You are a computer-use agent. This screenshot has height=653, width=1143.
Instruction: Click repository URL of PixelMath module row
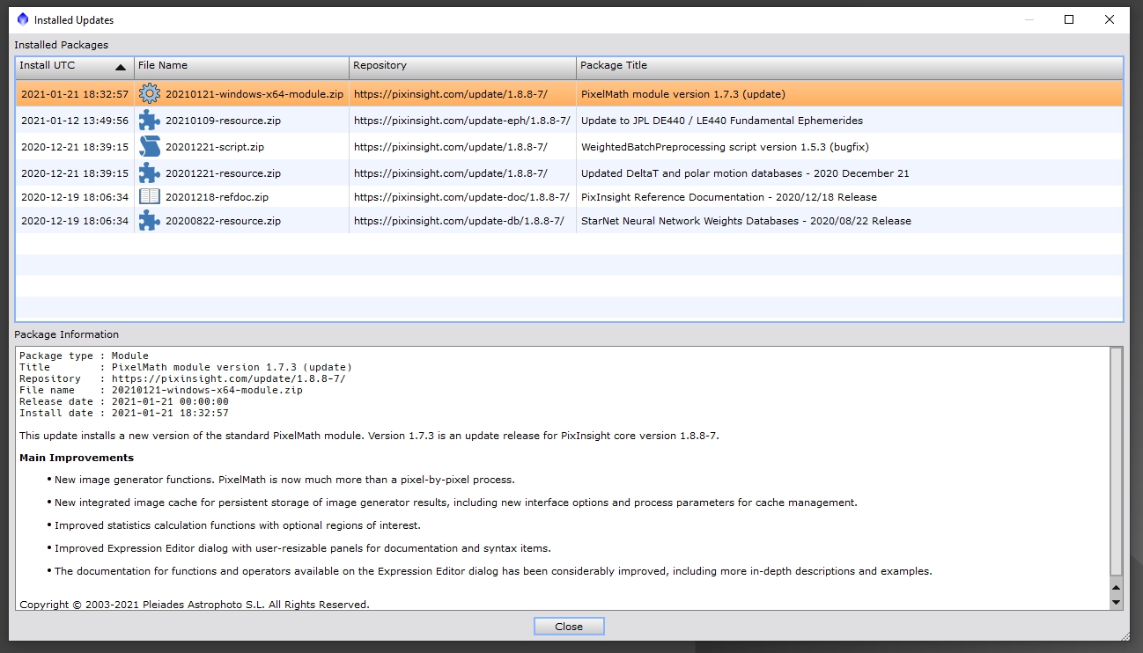(x=450, y=94)
